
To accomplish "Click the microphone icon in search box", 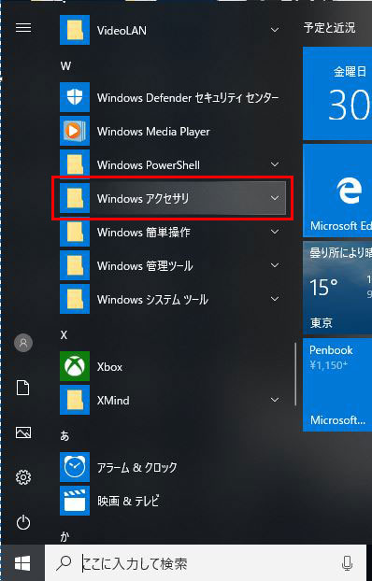I will point(347,563).
